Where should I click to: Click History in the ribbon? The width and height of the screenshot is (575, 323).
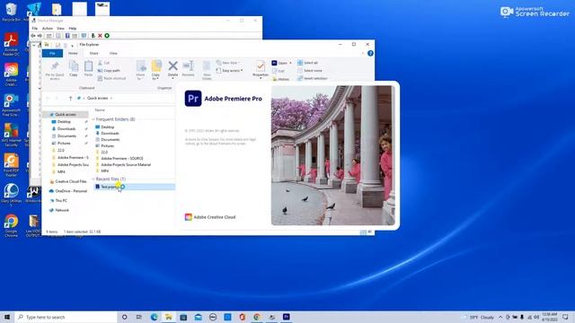pos(281,79)
